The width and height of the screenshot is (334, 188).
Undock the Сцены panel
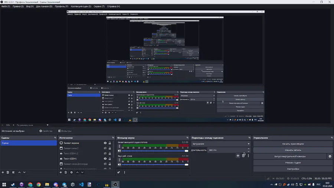pyautogui.click(x=55, y=138)
